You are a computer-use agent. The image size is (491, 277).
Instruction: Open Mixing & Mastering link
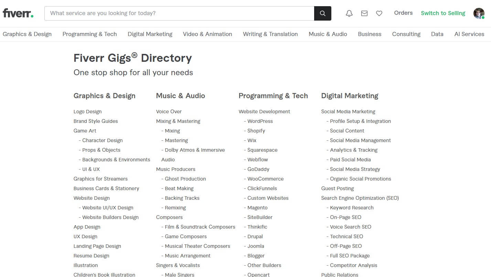(178, 121)
